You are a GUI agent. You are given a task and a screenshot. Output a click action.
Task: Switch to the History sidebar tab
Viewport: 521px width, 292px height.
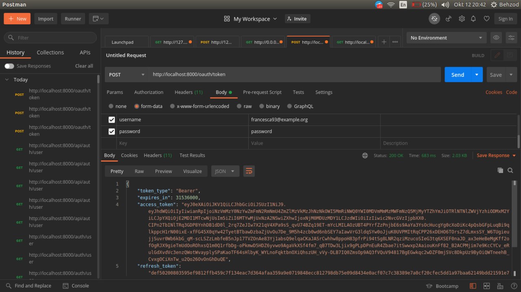[x=15, y=52]
